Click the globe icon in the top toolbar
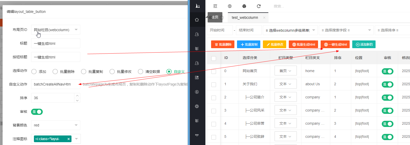This screenshot has height=145, width=410. point(230,6)
